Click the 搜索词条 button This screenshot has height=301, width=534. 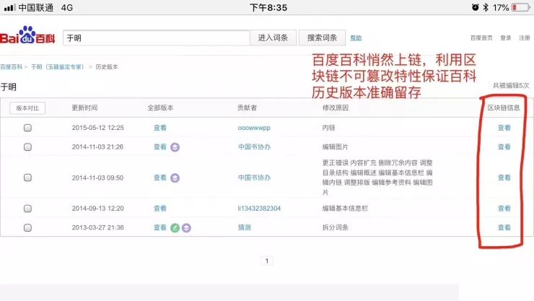[322, 38]
